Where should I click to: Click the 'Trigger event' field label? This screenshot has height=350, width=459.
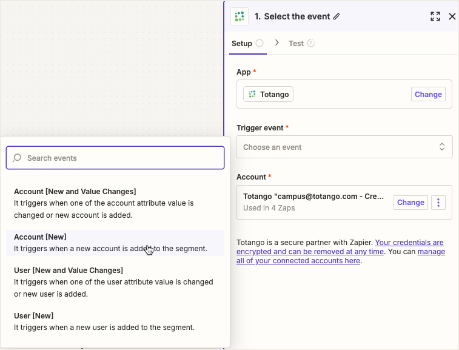260,128
